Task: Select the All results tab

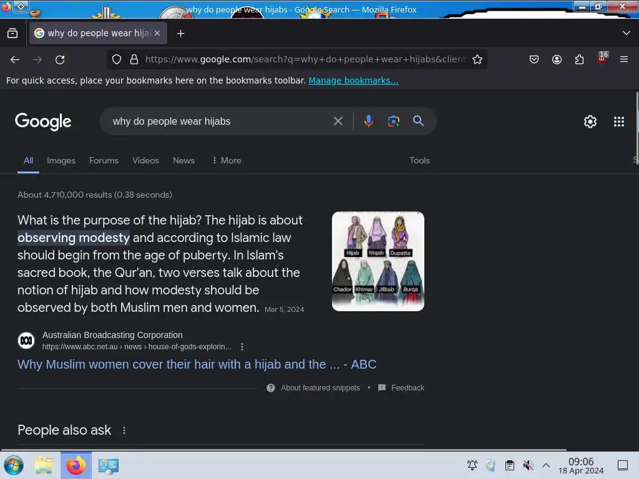Action: tap(28, 160)
